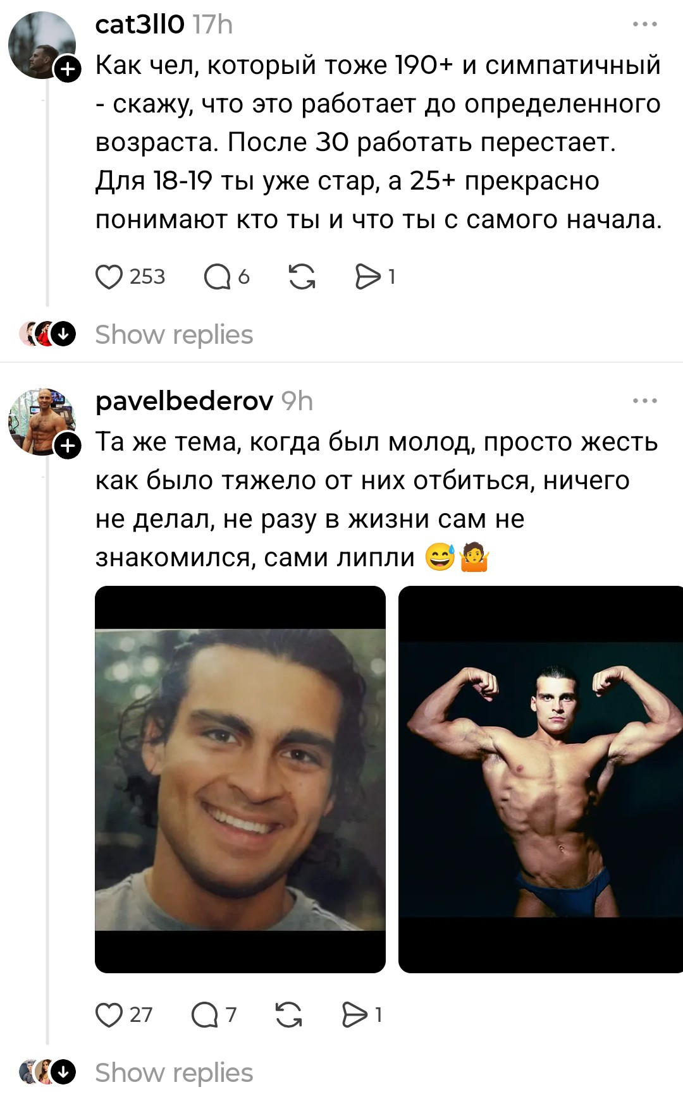
Task: Follow pavelbederov via the plus badge
Action: tap(68, 446)
